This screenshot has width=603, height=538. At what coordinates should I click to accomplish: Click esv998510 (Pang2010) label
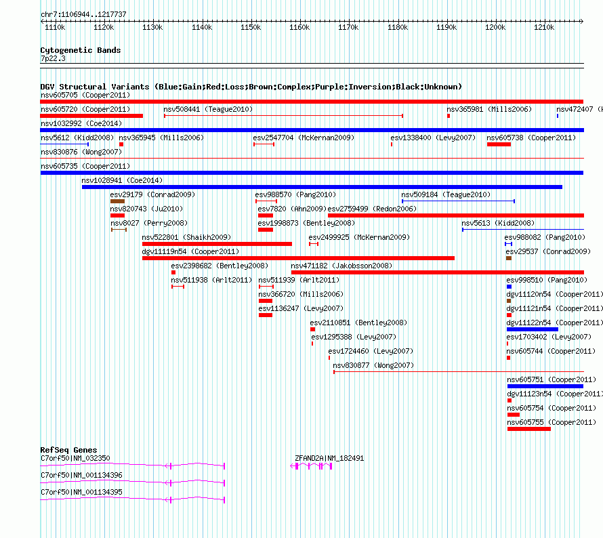tap(547, 280)
